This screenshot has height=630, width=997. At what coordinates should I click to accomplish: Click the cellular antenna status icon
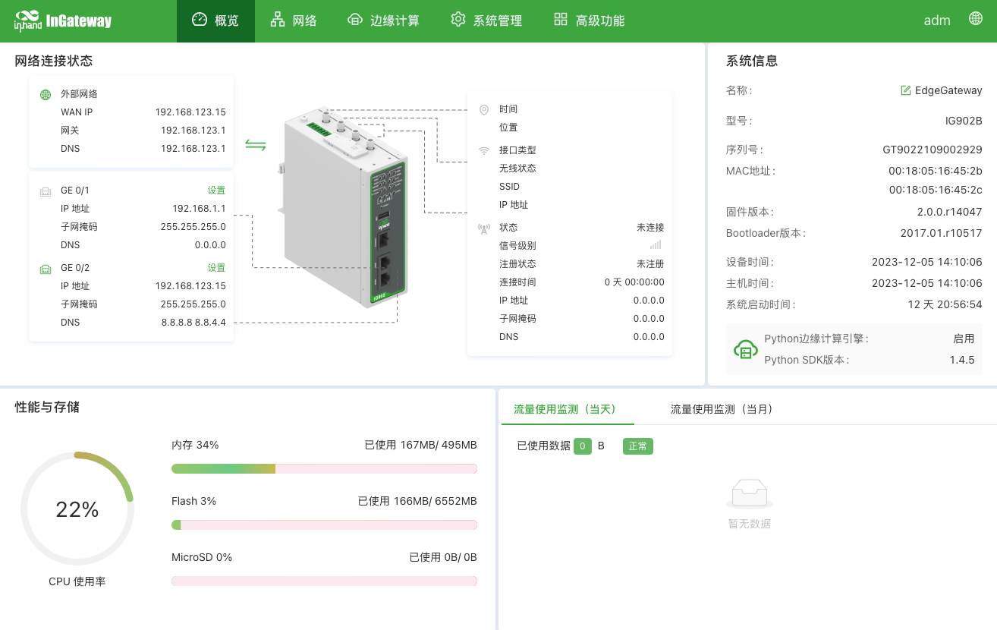tap(484, 228)
